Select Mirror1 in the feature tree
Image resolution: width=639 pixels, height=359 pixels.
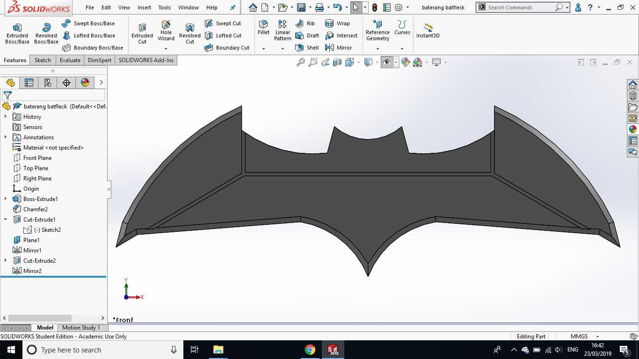32,251
